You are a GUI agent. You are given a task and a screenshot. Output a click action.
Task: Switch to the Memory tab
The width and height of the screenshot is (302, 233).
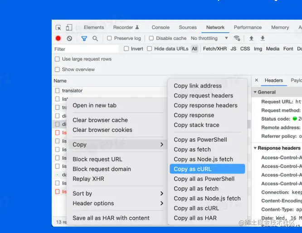point(280,27)
